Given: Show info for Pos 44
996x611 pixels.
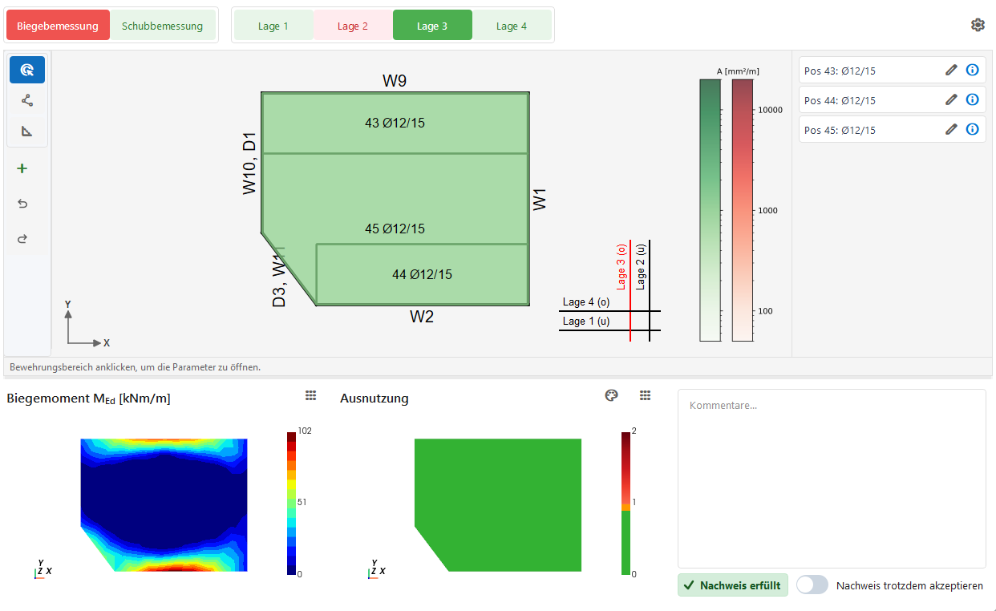Looking at the screenshot, I should tap(972, 99).
